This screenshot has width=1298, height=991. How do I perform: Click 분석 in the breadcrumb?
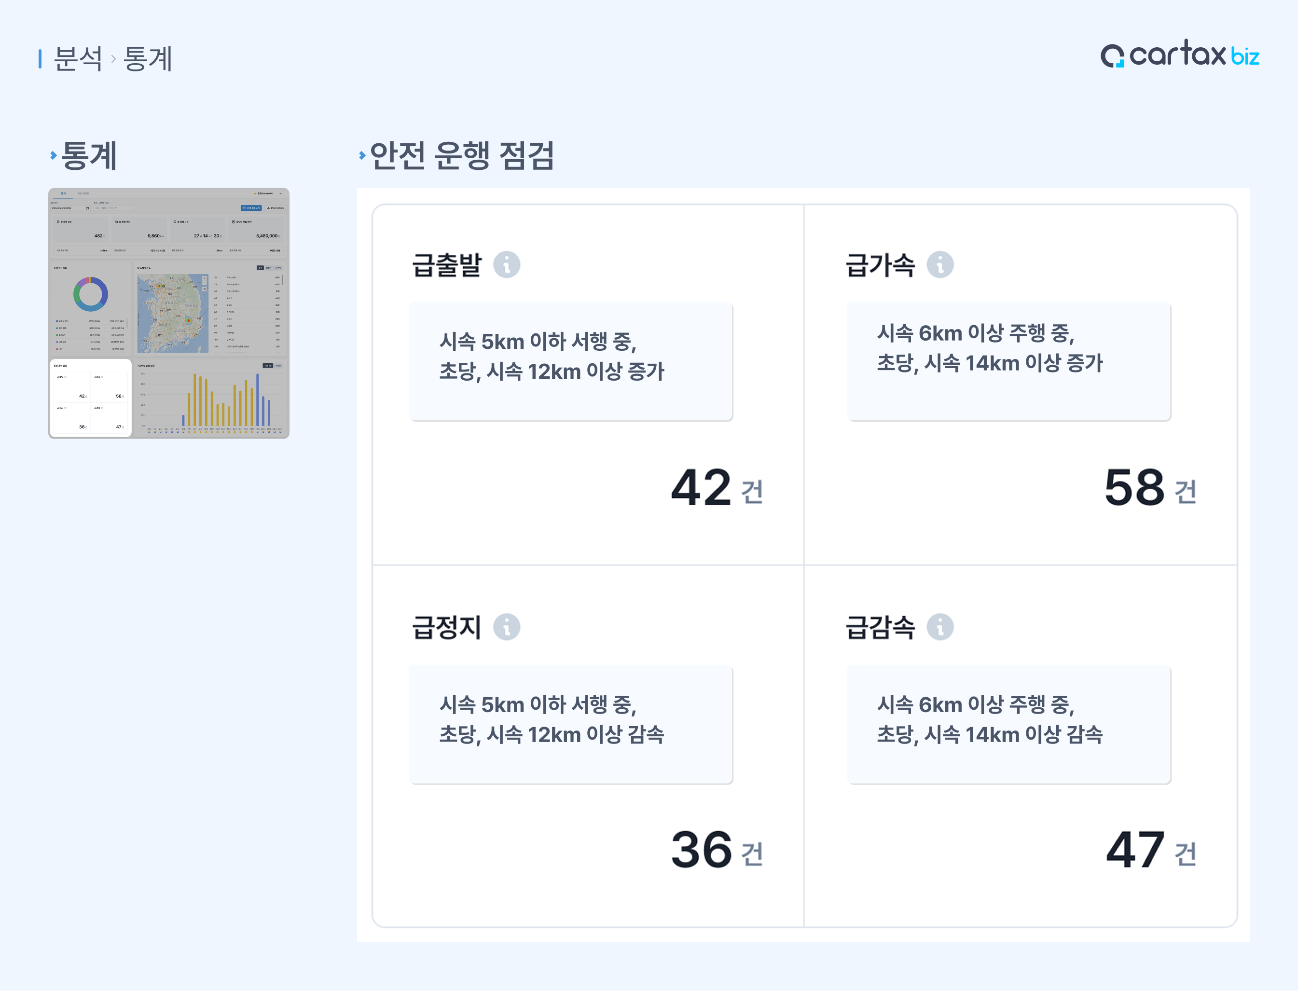(77, 58)
